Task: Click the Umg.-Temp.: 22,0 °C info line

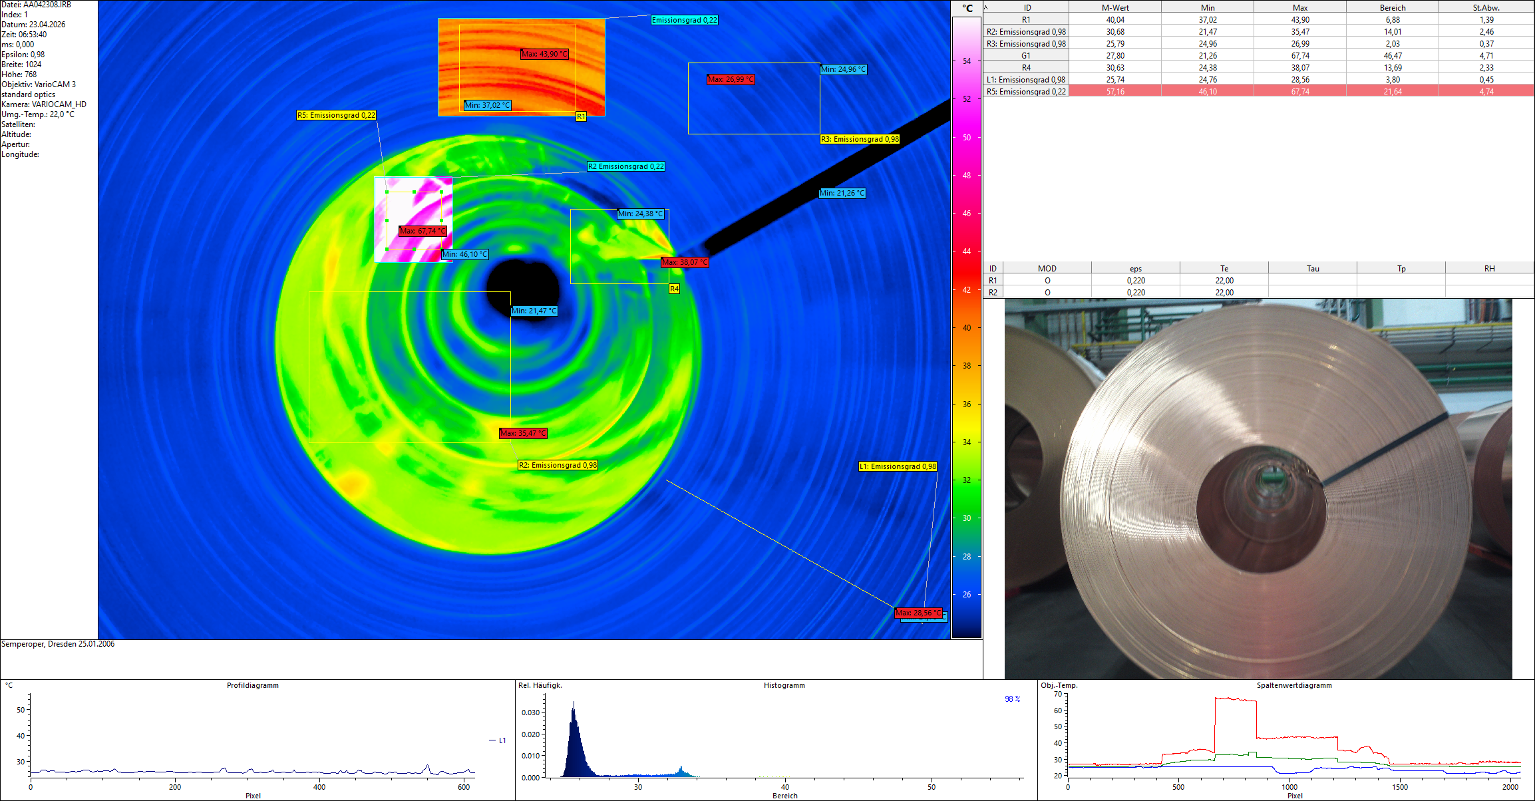Action: 38,114
